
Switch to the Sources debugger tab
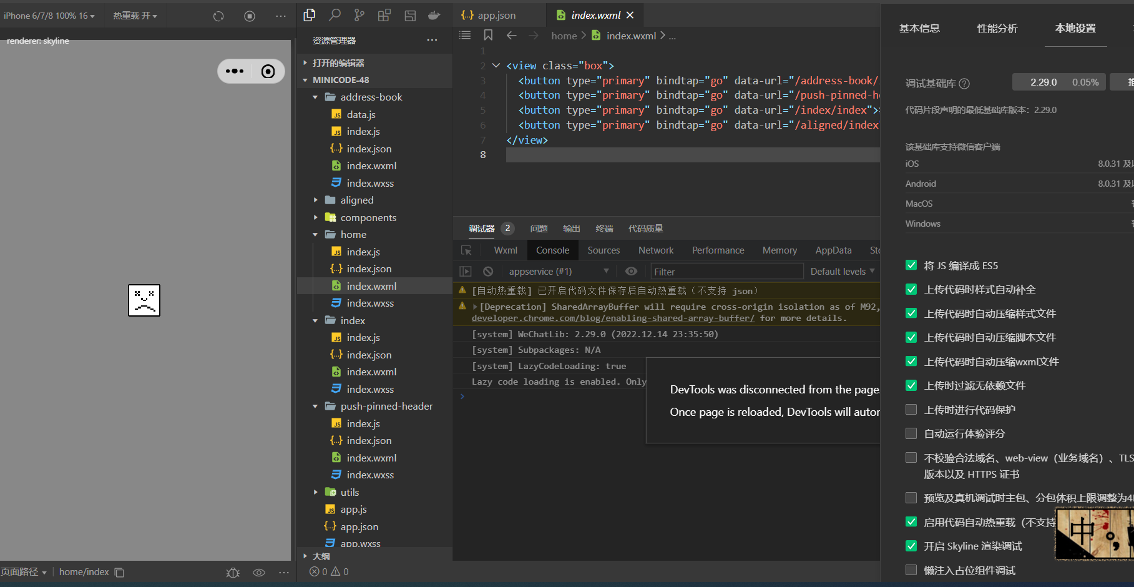pos(604,250)
